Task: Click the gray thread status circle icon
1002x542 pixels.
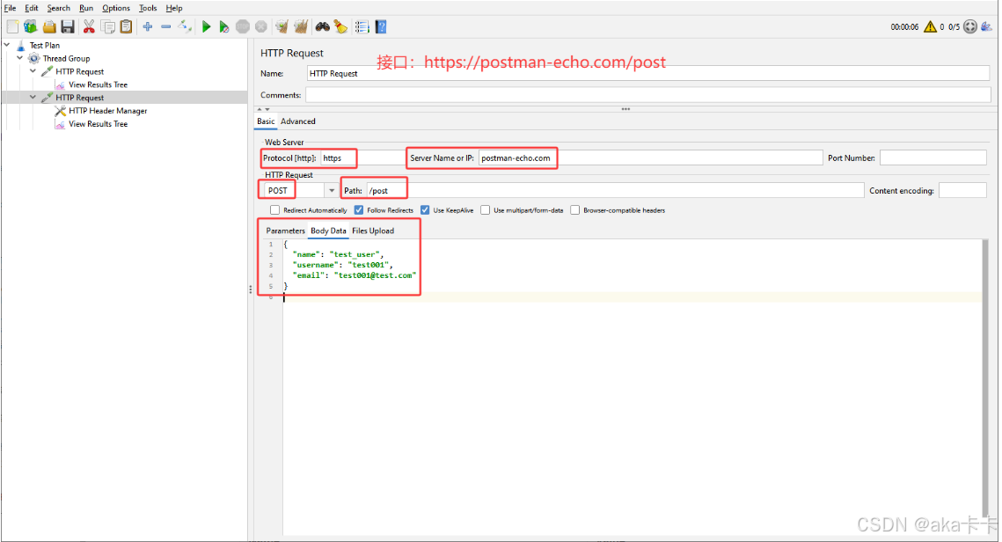Action: pyautogui.click(x=970, y=27)
